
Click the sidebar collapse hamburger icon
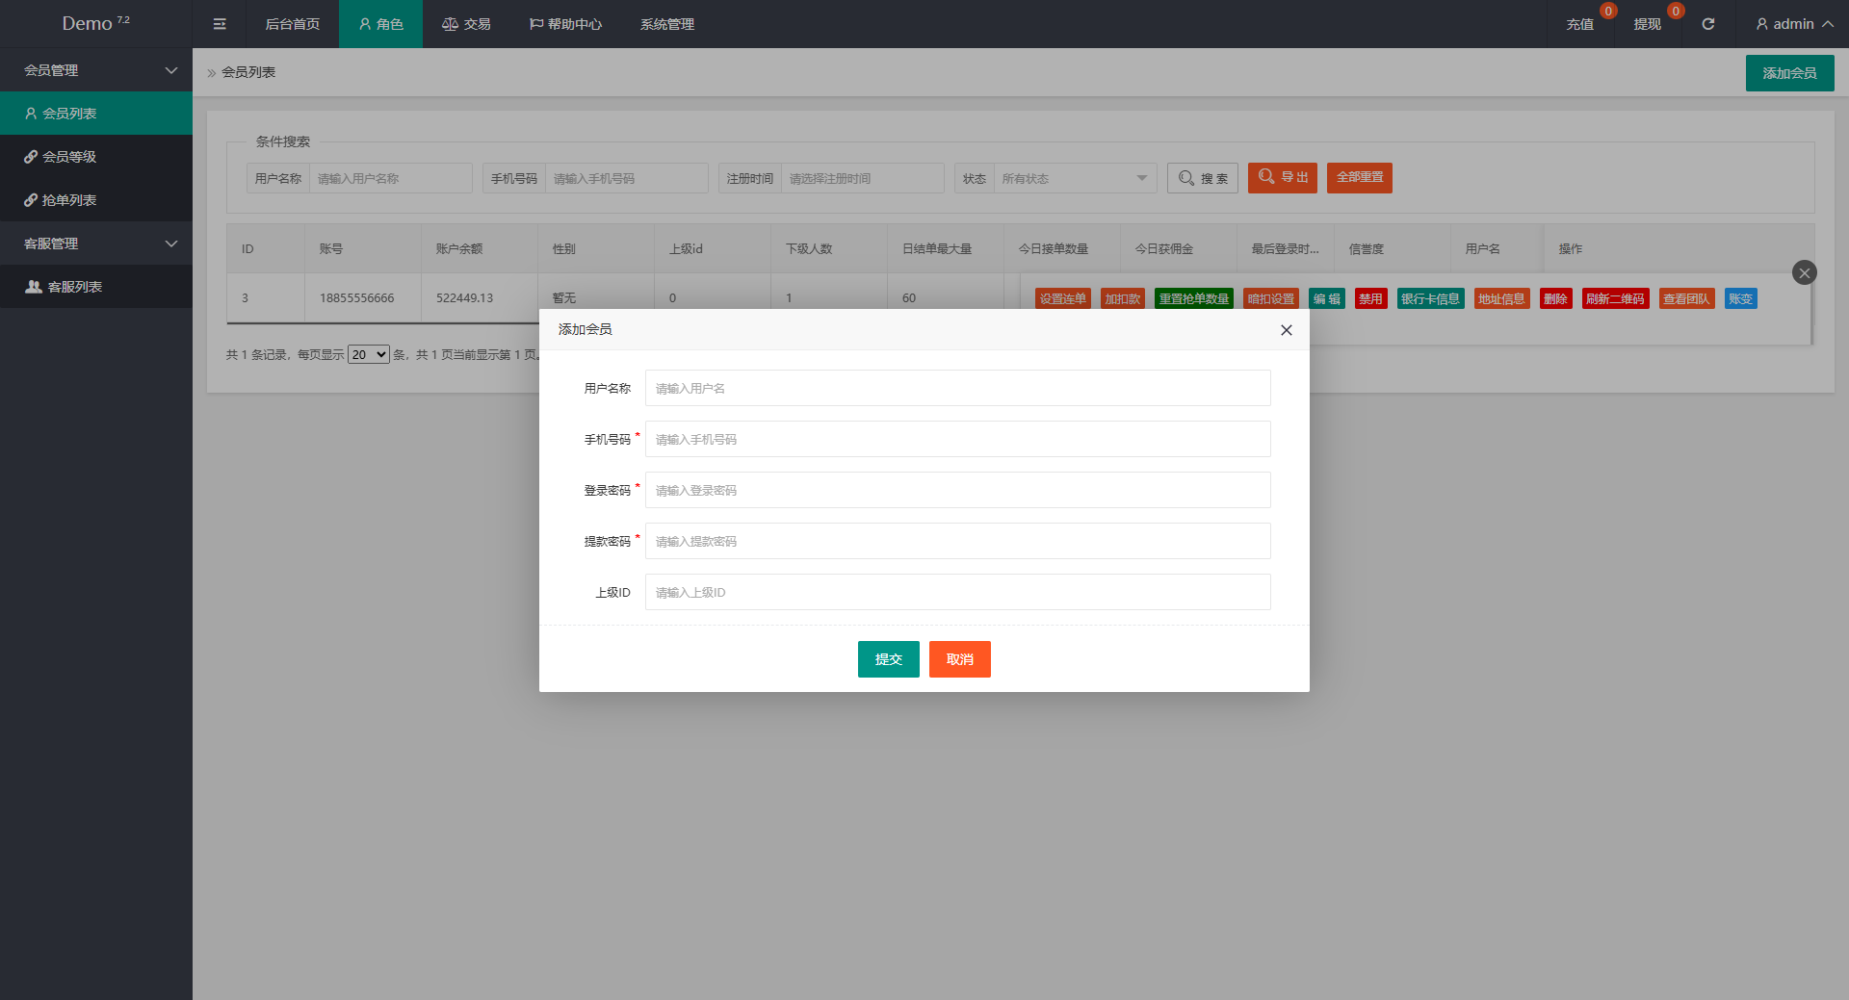[x=220, y=24]
